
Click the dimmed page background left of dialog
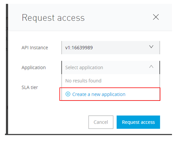(x=4, y=69)
